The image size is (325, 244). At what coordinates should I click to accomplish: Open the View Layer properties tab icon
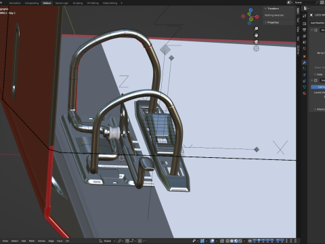coord(305,36)
